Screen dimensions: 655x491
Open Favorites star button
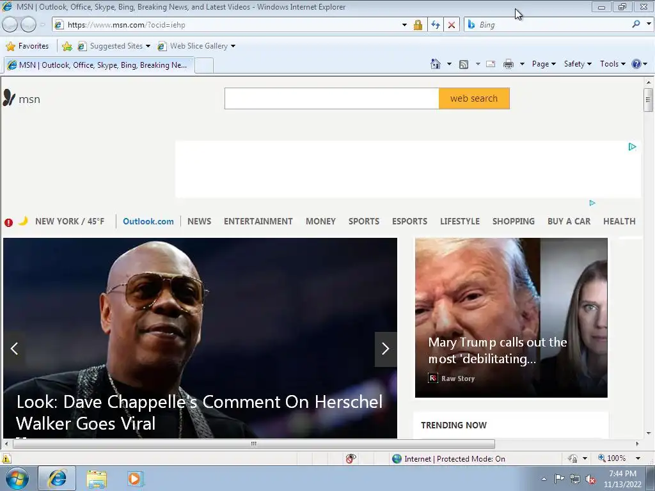point(28,46)
